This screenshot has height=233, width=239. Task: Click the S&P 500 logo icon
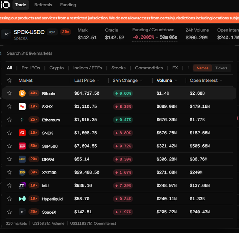[22, 146]
